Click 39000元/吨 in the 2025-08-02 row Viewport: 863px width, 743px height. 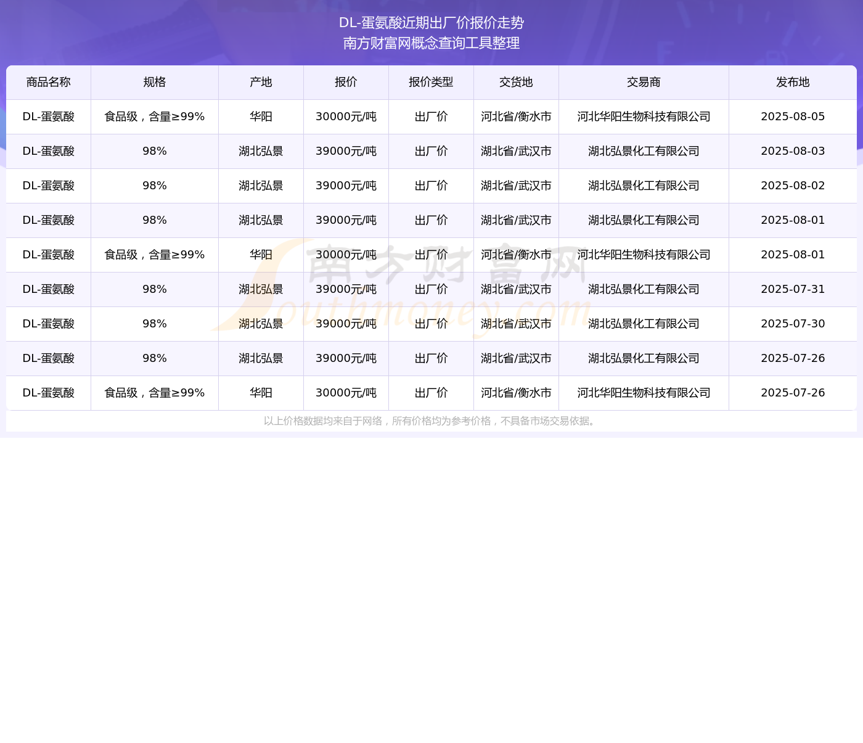coord(346,186)
